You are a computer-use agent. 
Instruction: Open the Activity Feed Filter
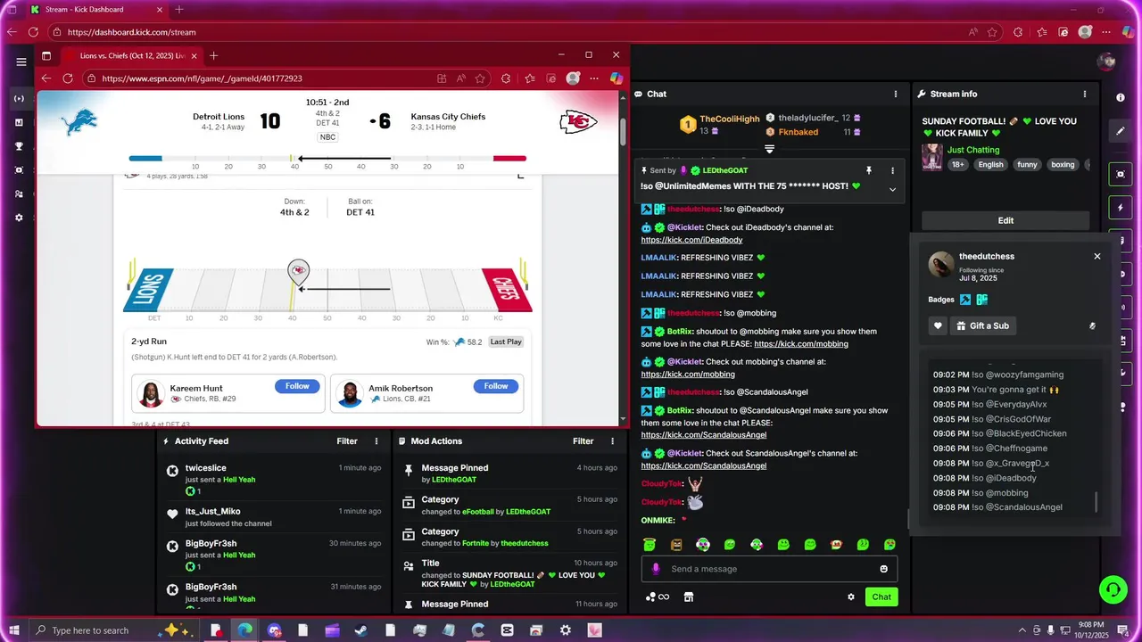347,440
